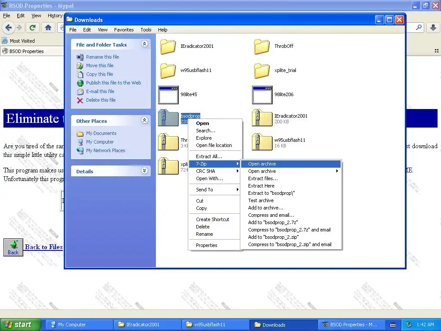Click the Back to Files link

click(x=43, y=247)
